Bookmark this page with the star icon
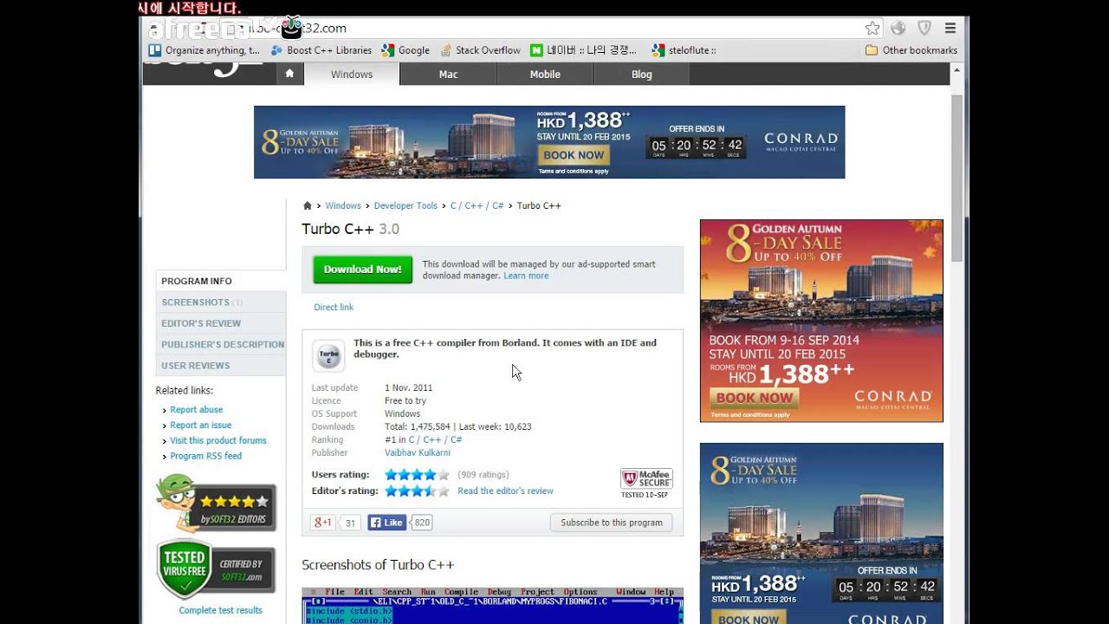1109x624 pixels. pos(872,28)
